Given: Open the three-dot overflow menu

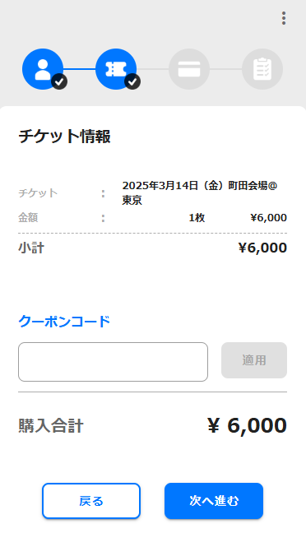Looking at the screenshot, I should coord(284,18).
